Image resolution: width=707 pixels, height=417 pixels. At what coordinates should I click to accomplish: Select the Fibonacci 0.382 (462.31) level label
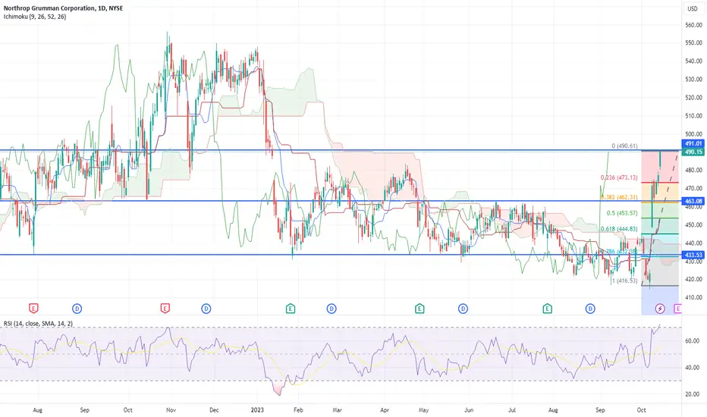point(619,197)
